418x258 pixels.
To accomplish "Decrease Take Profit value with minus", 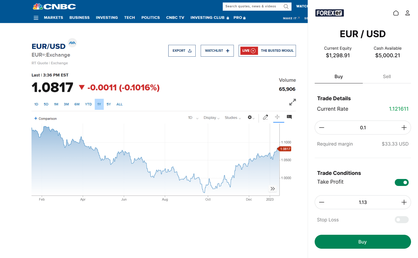I will 322,202.
